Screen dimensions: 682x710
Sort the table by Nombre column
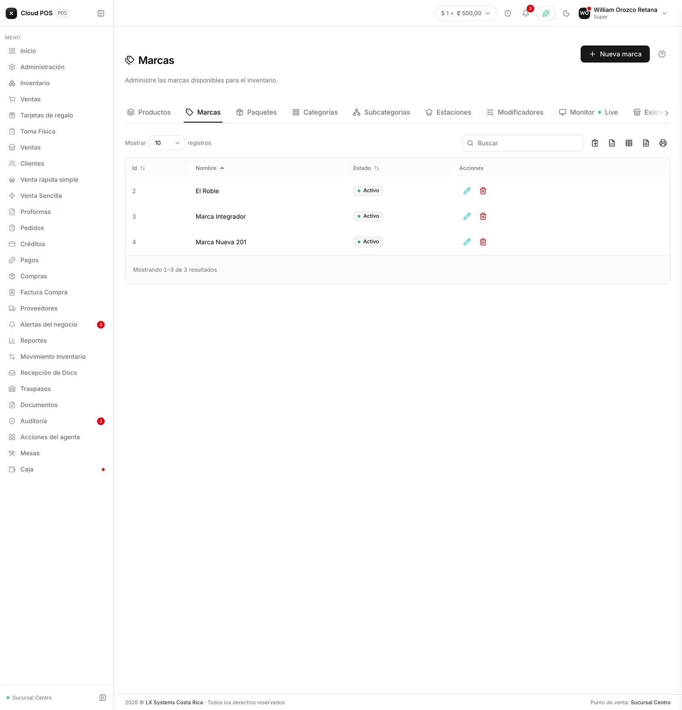click(210, 168)
